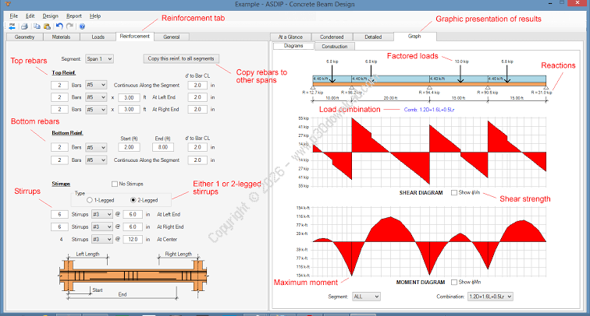Viewport: 590px width, 316px height.
Task: Click the MOMENT DIAGRAM label
Action: pos(421,282)
